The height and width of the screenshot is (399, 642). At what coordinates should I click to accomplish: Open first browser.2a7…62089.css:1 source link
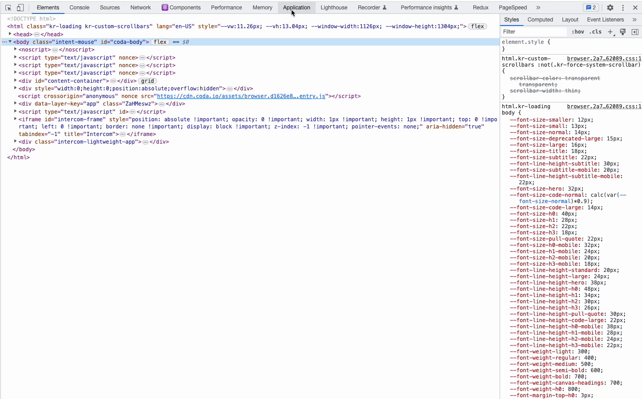pos(604,59)
